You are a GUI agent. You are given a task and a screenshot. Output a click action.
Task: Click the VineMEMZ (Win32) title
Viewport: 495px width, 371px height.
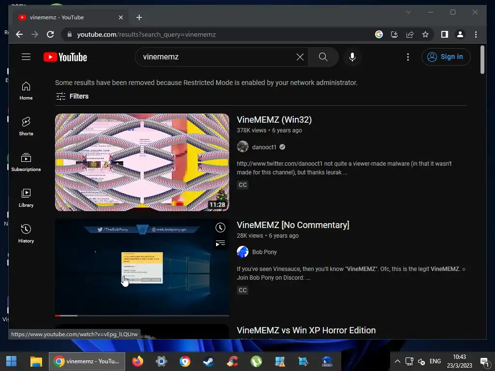pos(274,120)
